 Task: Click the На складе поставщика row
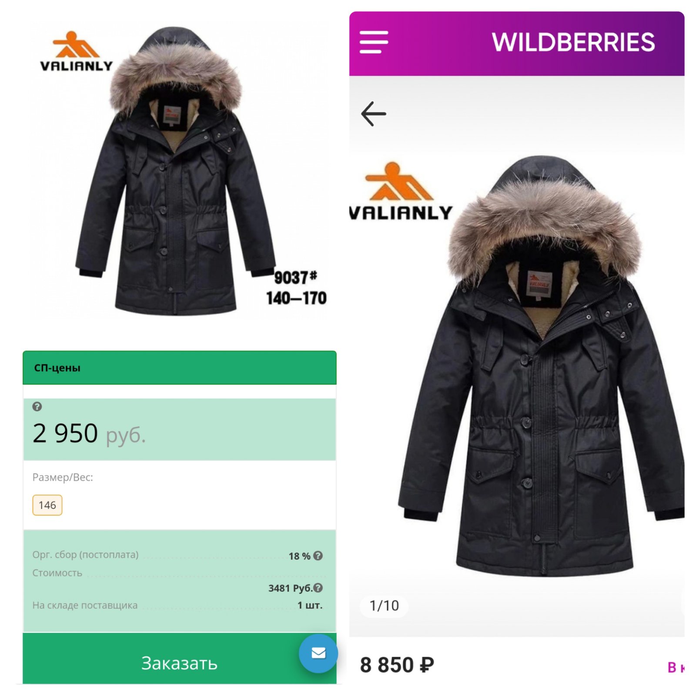(x=177, y=605)
